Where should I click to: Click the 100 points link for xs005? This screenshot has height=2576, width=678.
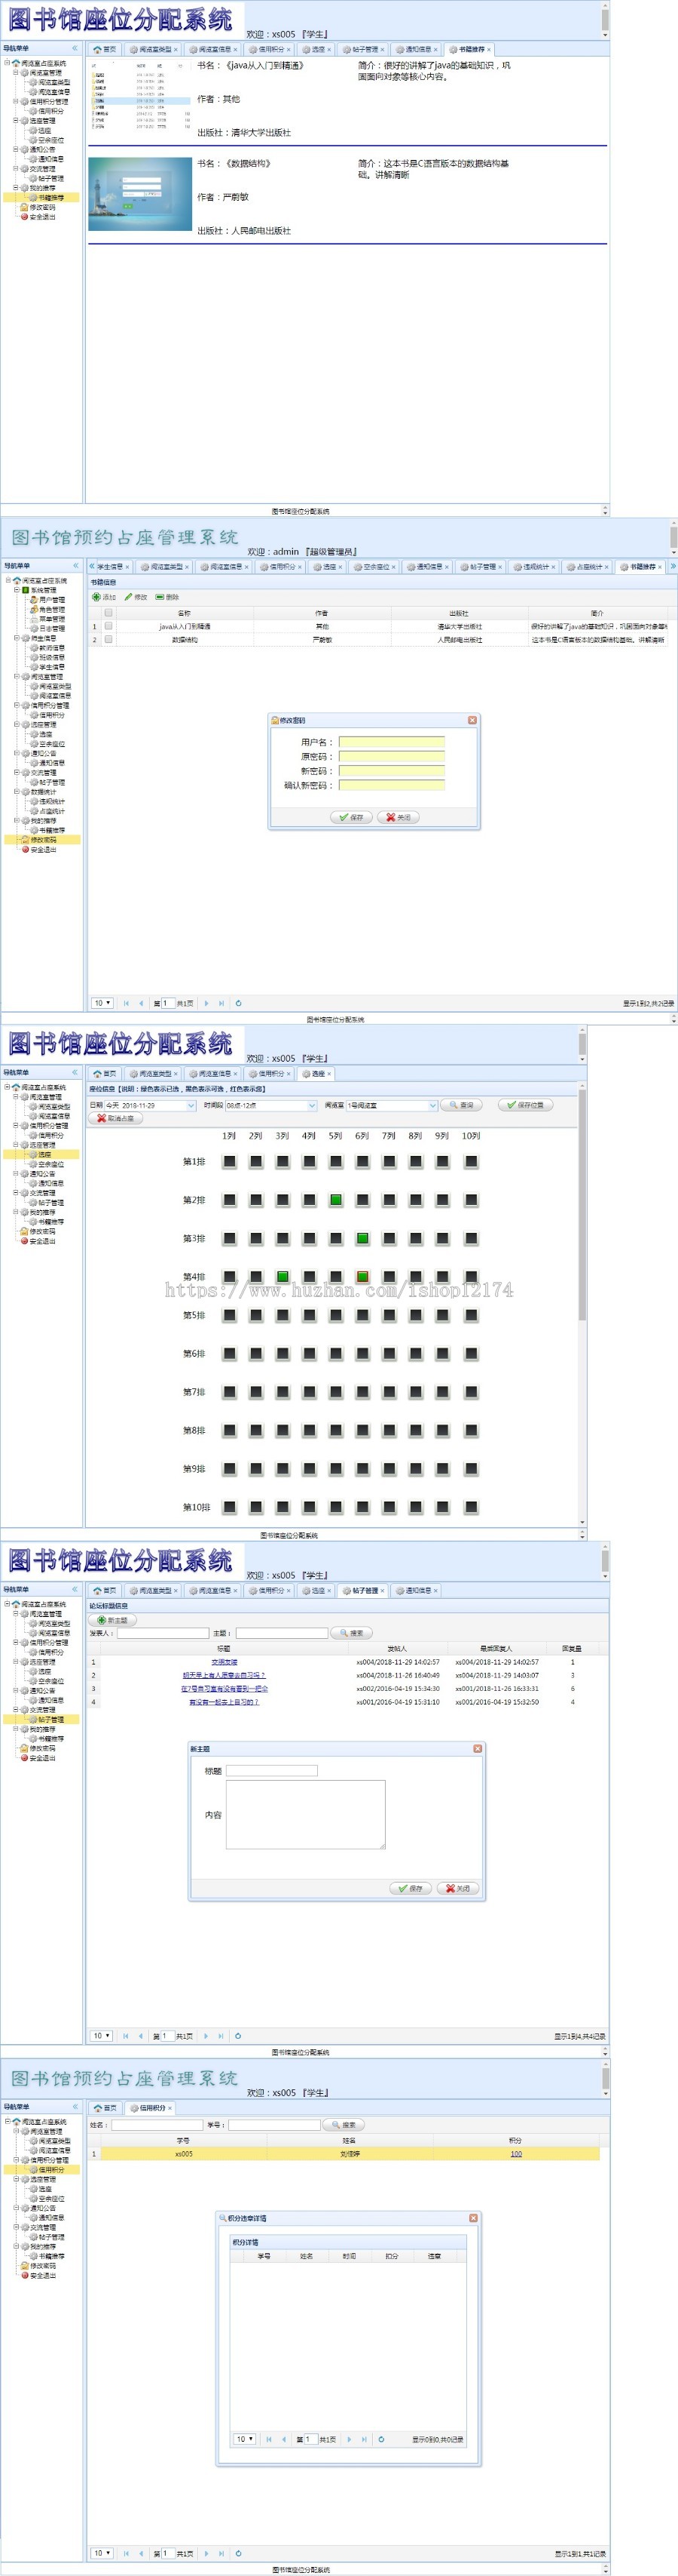click(x=515, y=2154)
